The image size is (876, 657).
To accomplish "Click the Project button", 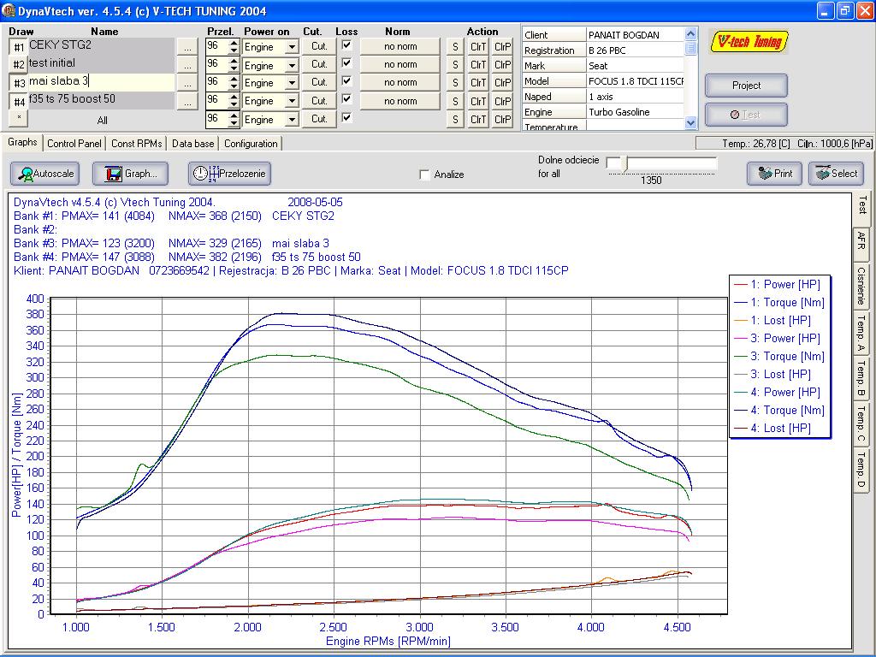I will [746, 86].
